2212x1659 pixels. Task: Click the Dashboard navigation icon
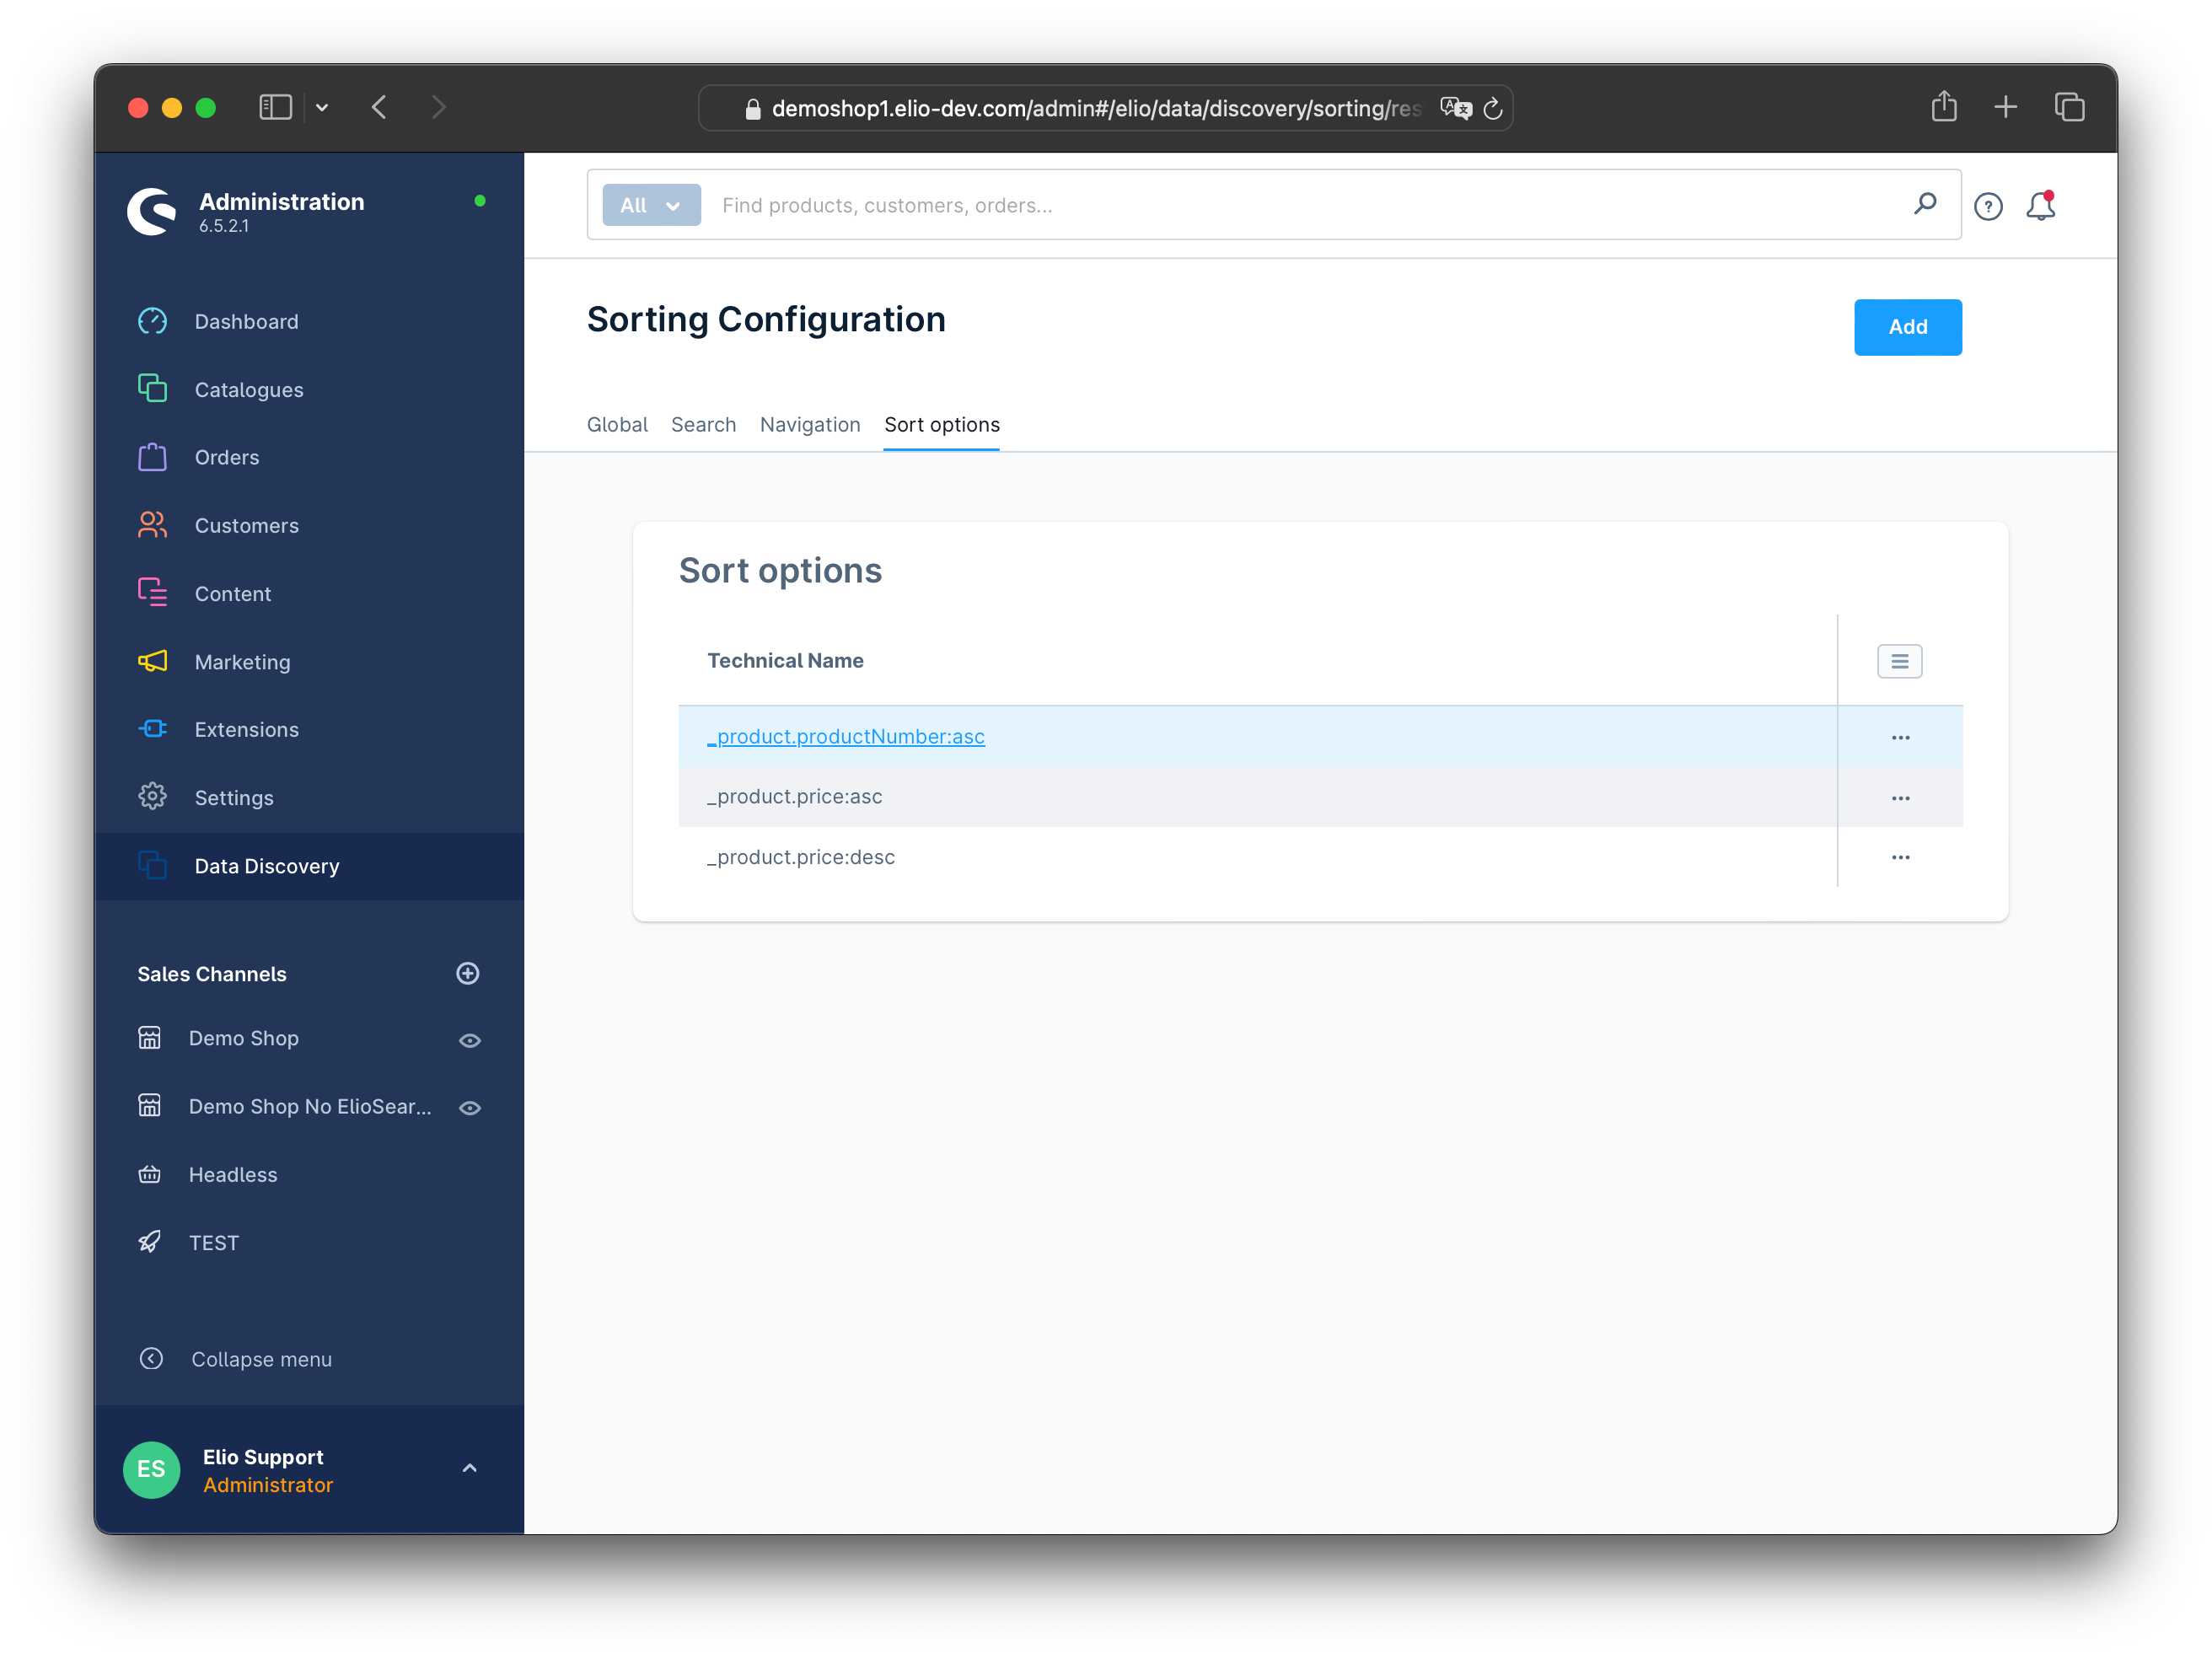[153, 320]
